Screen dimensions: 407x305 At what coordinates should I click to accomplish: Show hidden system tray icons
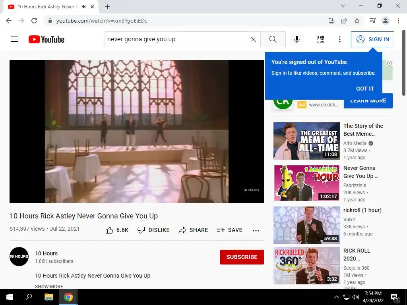click(336, 297)
